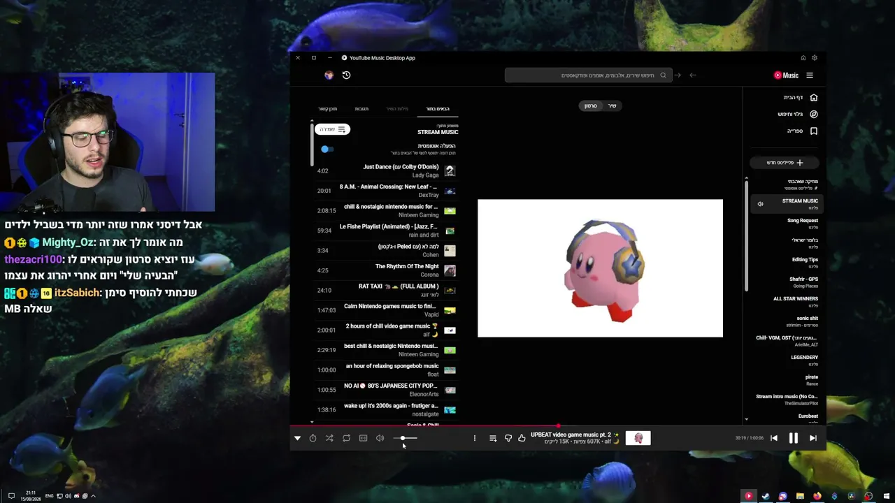
Task: Open the listening history icon
Action: [346, 75]
